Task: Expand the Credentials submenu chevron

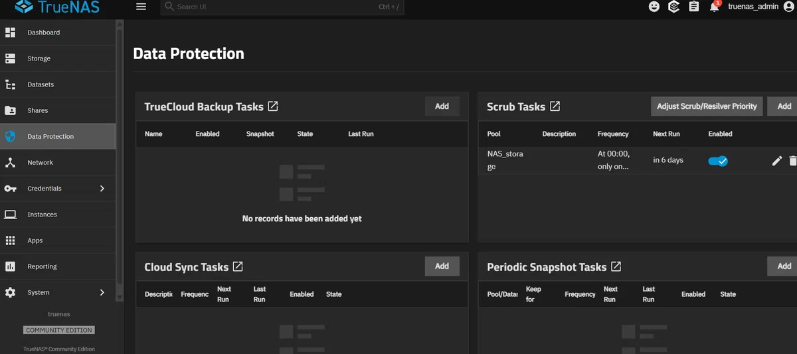Action: point(102,189)
